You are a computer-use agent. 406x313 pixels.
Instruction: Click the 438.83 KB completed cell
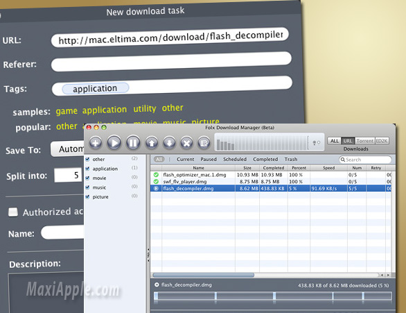(274, 188)
